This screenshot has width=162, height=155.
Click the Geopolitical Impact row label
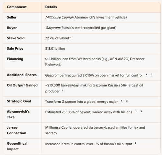pos(17,146)
